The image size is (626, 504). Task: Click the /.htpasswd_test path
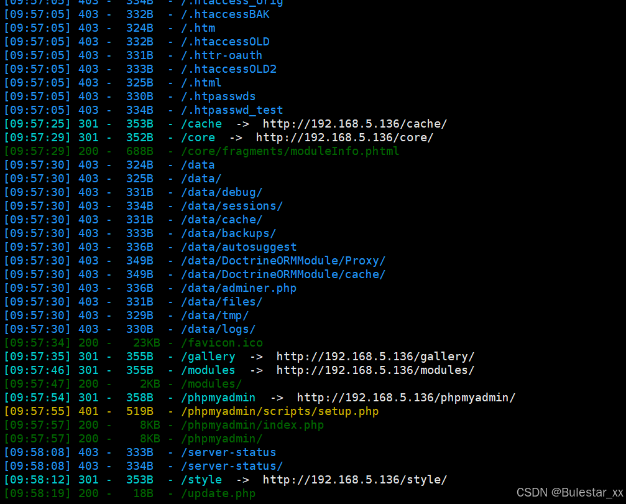click(x=232, y=110)
